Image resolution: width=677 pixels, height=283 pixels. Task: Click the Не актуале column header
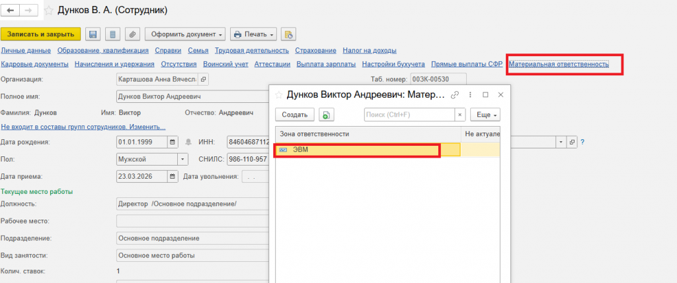[481, 134]
